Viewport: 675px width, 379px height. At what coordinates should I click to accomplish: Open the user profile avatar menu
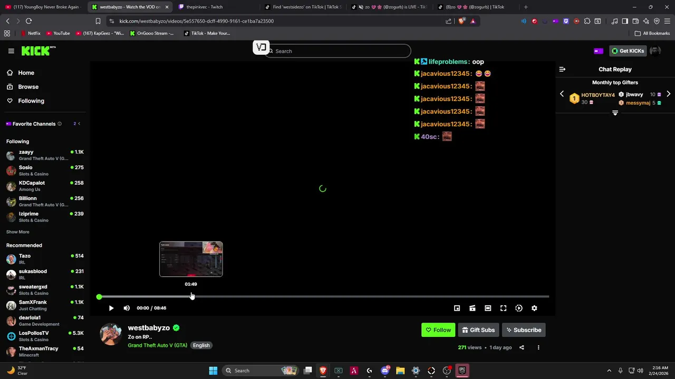[655, 51]
